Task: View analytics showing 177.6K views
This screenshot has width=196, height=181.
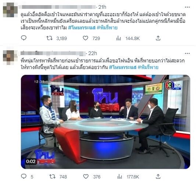Action: pyautogui.click(x=120, y=177)
